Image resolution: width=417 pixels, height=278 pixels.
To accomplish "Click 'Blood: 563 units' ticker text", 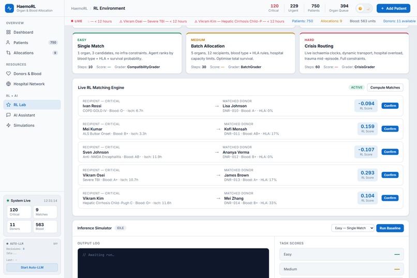I will 363,21.
